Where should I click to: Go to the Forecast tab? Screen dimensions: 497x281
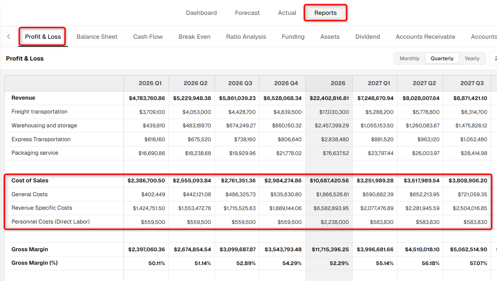pos(247,13)
